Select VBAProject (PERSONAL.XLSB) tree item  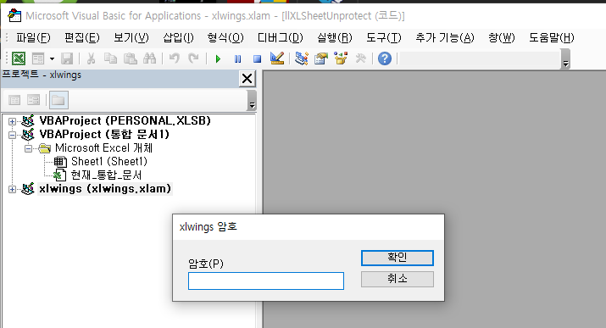[125, 121]
